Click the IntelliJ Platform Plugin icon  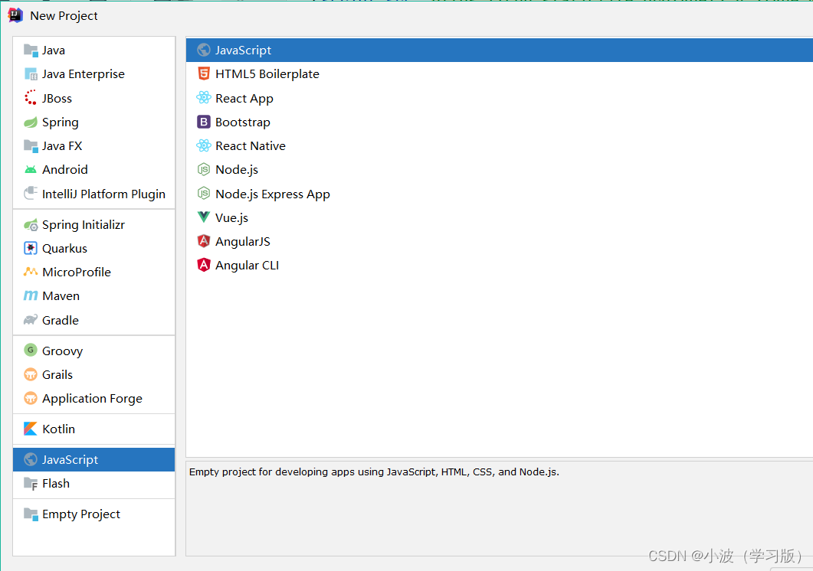pos(31,194)
